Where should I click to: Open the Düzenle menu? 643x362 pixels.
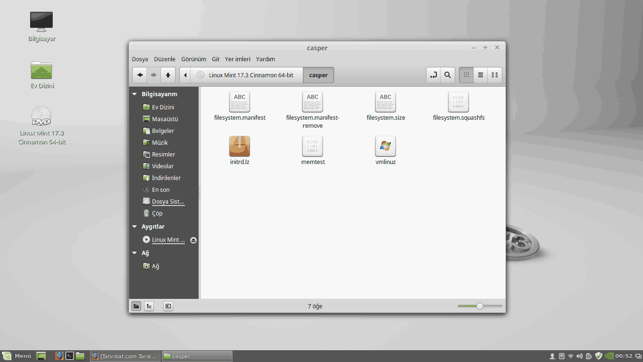coord(165,59)
